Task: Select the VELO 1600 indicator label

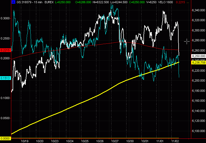Action: click(x=165, y=2)
